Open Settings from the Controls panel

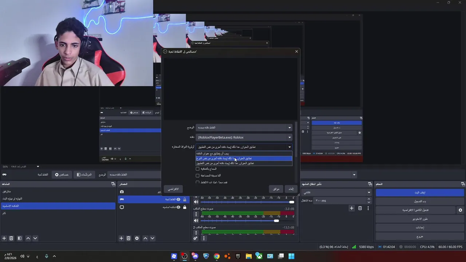(420, 228)
